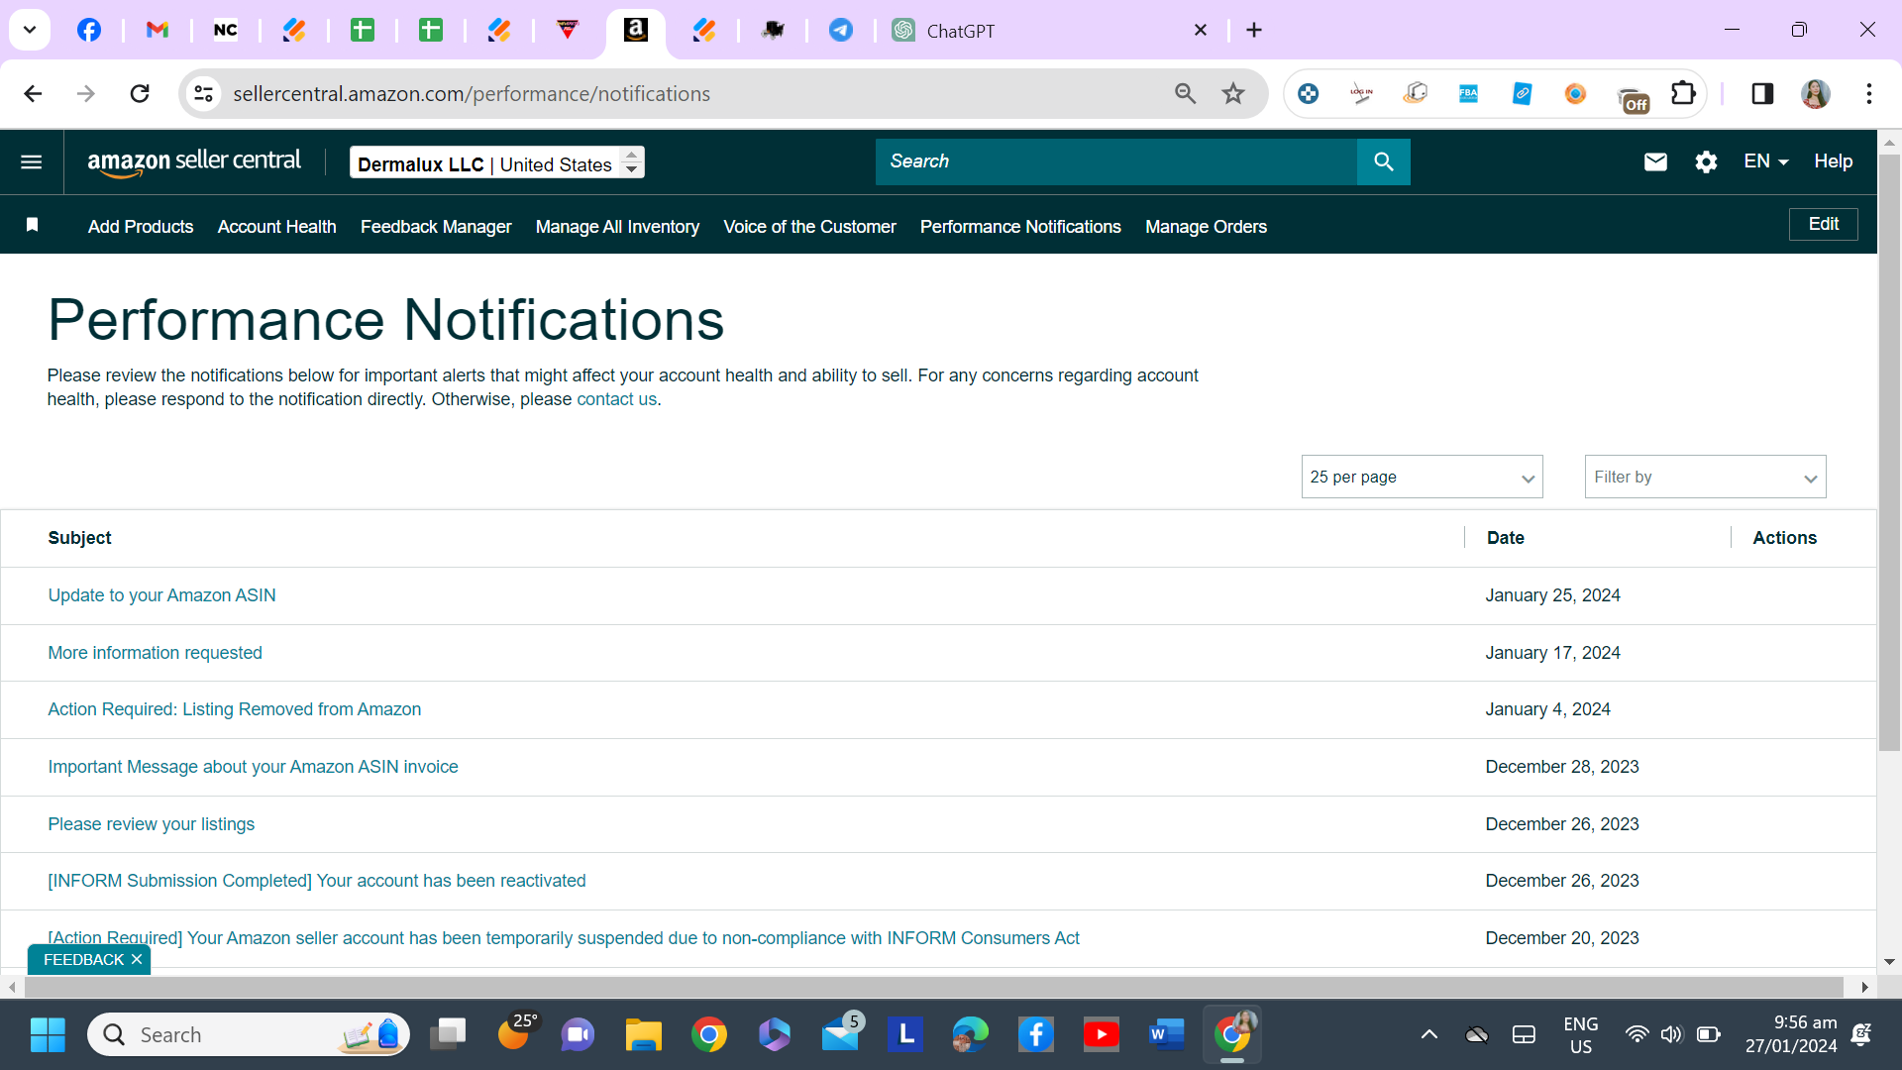1902x1070 pixels.
Task: Reload the Seller Central page
Action: [140, 94]
